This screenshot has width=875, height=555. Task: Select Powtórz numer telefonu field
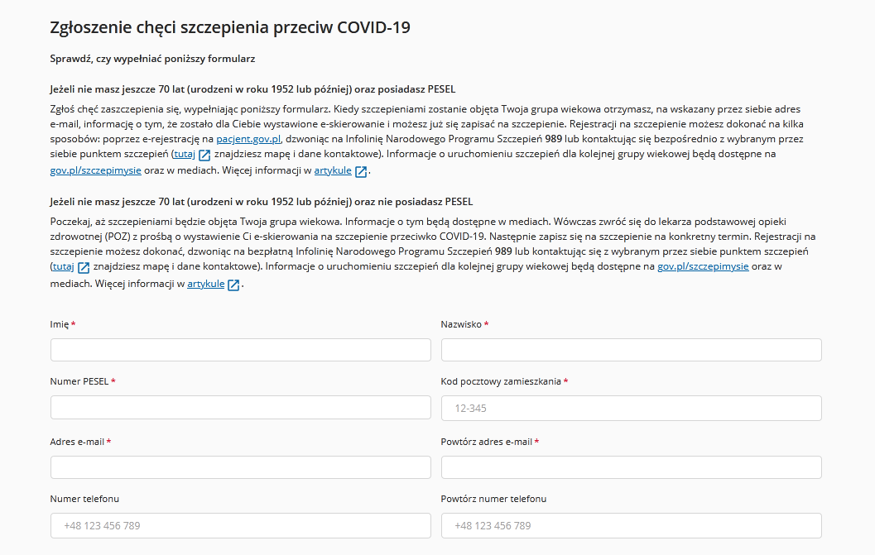(631, 525)
